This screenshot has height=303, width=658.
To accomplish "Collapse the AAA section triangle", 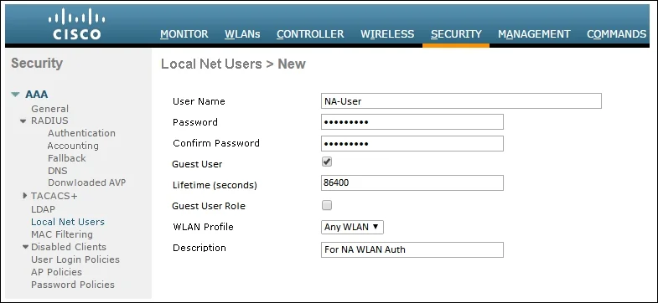I will click(x=16, y=95).
